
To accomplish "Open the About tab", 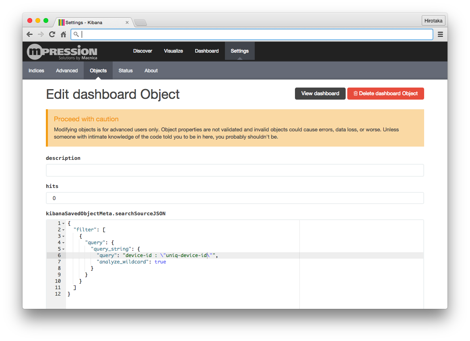I will 151,71.
